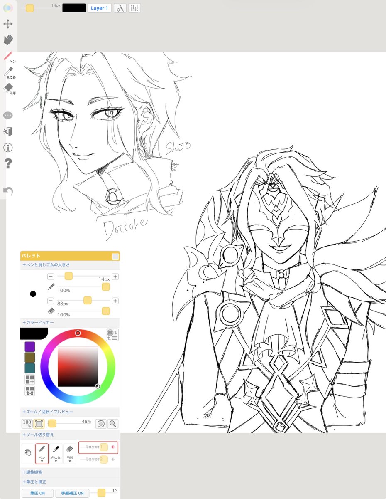
Task: Reset the zoom to 100%
Action: coord(27,424)
